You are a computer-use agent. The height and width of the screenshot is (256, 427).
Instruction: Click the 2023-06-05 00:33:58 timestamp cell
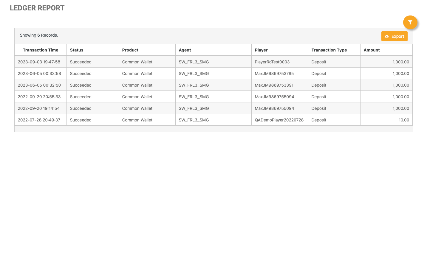(x=39, y=74)
